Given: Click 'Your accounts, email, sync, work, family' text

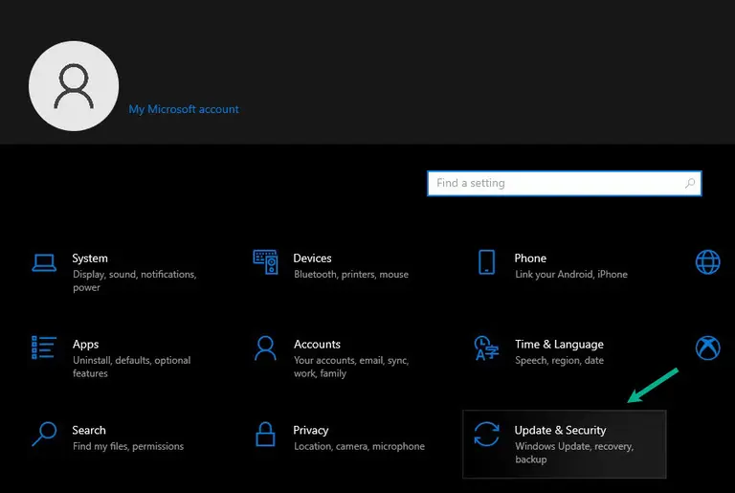Looking at the screenshot, I should tap(351, 367).
